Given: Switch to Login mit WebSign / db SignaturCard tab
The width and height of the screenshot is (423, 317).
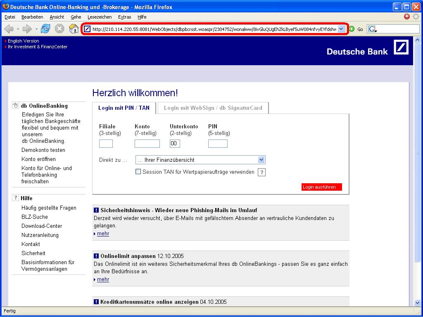Looking at the screenshot, I should coord(213,108).
